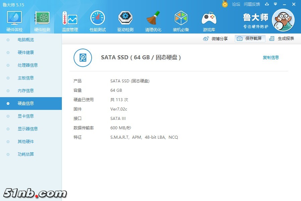Click the download tray icon in title bar

(x=267, y=4)
